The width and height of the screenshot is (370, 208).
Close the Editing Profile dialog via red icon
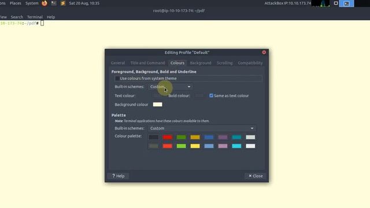click(x=264, y=52)
